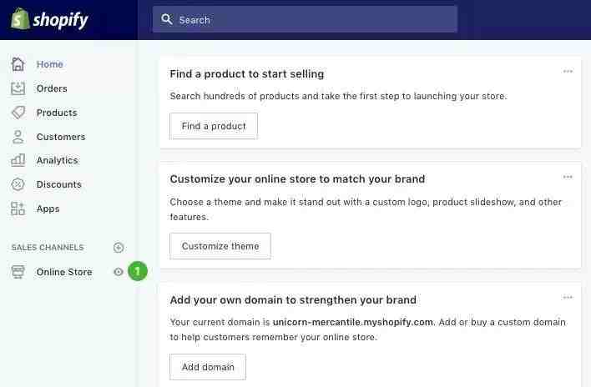Click the Discounts badge icon
This screenshot has height=387, width=591.
[18, 184]
